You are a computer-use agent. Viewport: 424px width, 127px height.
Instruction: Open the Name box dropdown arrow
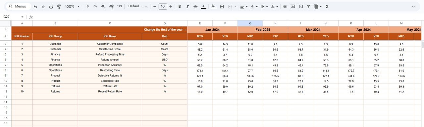(x=23, y=17)
